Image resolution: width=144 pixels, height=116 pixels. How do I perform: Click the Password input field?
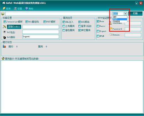133,29
